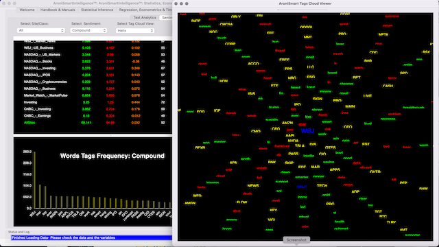Click the ETF tag in the cloud

[x=274, y=86]
